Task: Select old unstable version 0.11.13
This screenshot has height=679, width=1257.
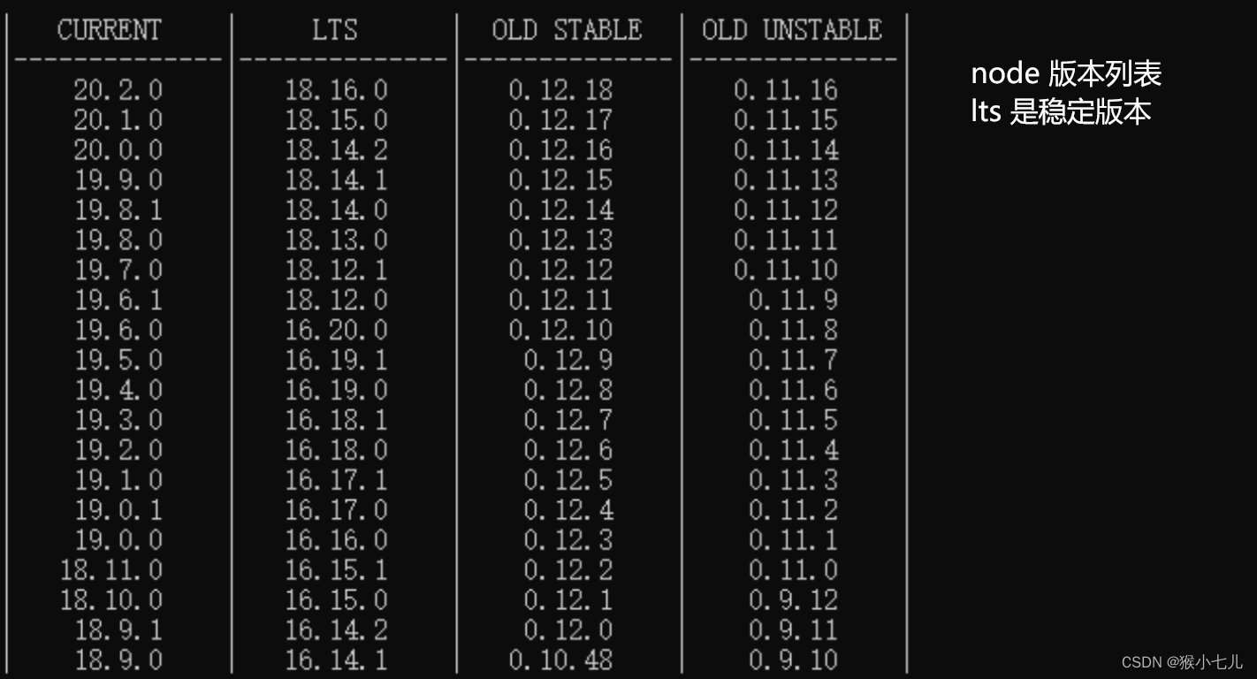Action: coord(786,179)
